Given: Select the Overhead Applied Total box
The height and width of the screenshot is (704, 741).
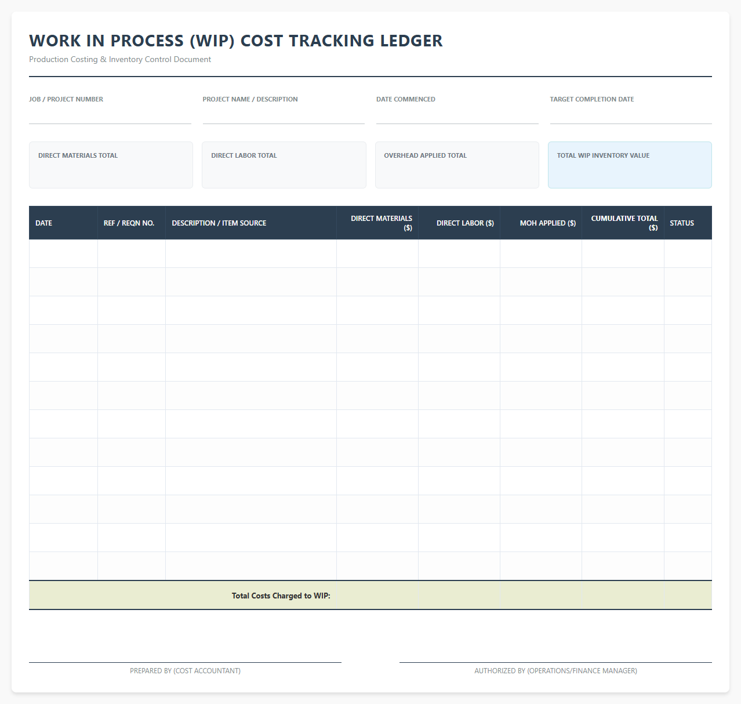Looking at the screenshot, I should pos(457,165).
